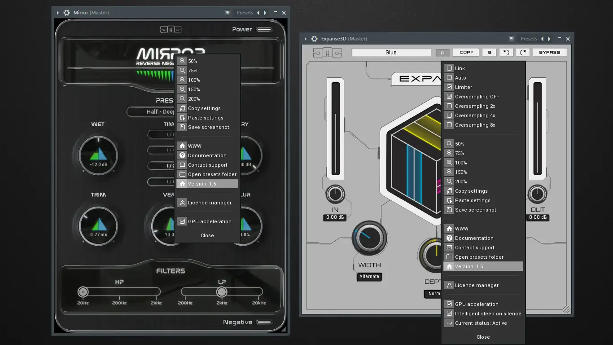This screenshot has width=613, height=345.
Task: Open the Presets dropdown in Mirror window
Action: (245, 13)
